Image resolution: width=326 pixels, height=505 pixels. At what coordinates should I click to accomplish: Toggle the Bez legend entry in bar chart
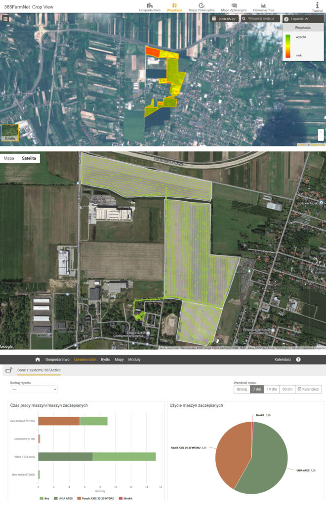[44, 498]
